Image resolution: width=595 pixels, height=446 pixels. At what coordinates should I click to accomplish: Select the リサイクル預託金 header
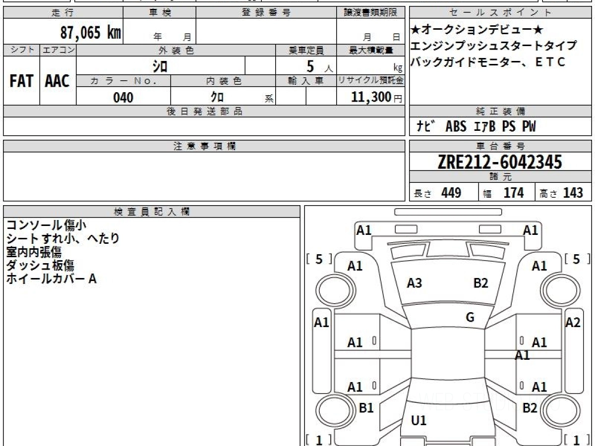(370, 81)
